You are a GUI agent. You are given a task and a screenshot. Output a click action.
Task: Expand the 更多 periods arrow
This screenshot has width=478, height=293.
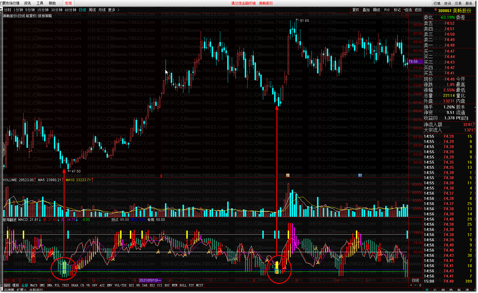(x=118, y=10)
